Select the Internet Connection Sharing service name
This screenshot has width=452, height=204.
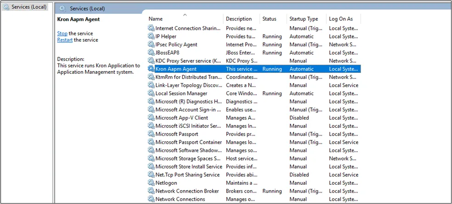pyautogui.click(x=188, y=28)
